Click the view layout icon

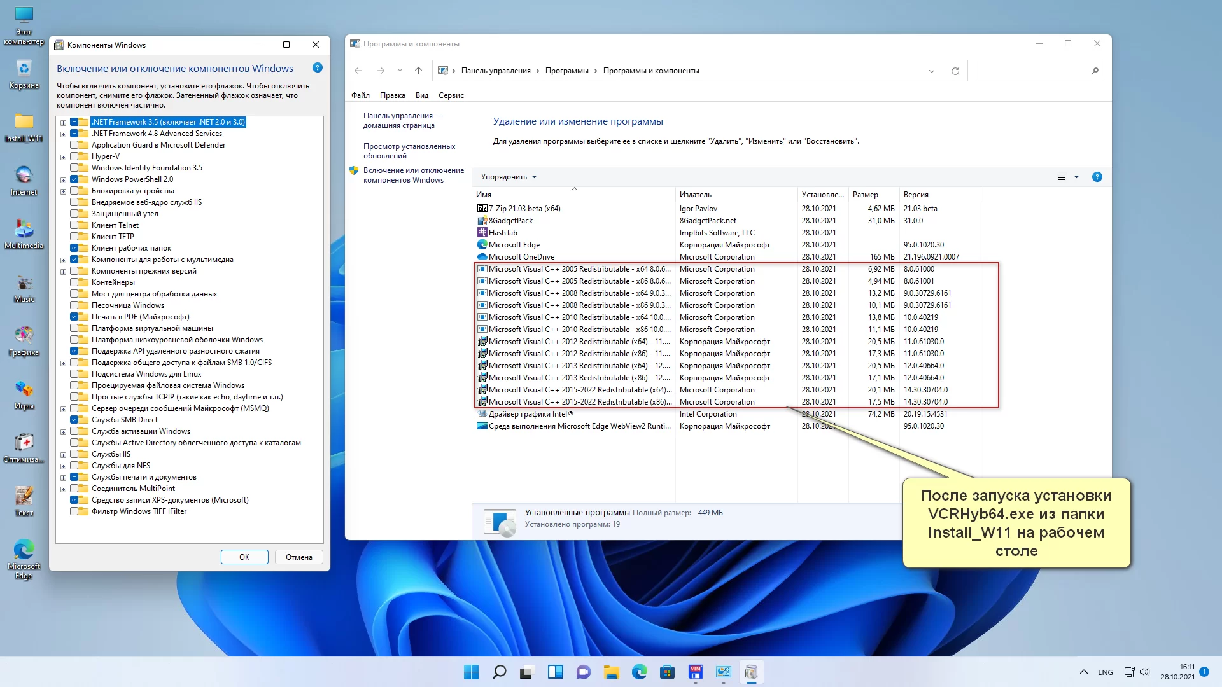[x=1061, y=177]
